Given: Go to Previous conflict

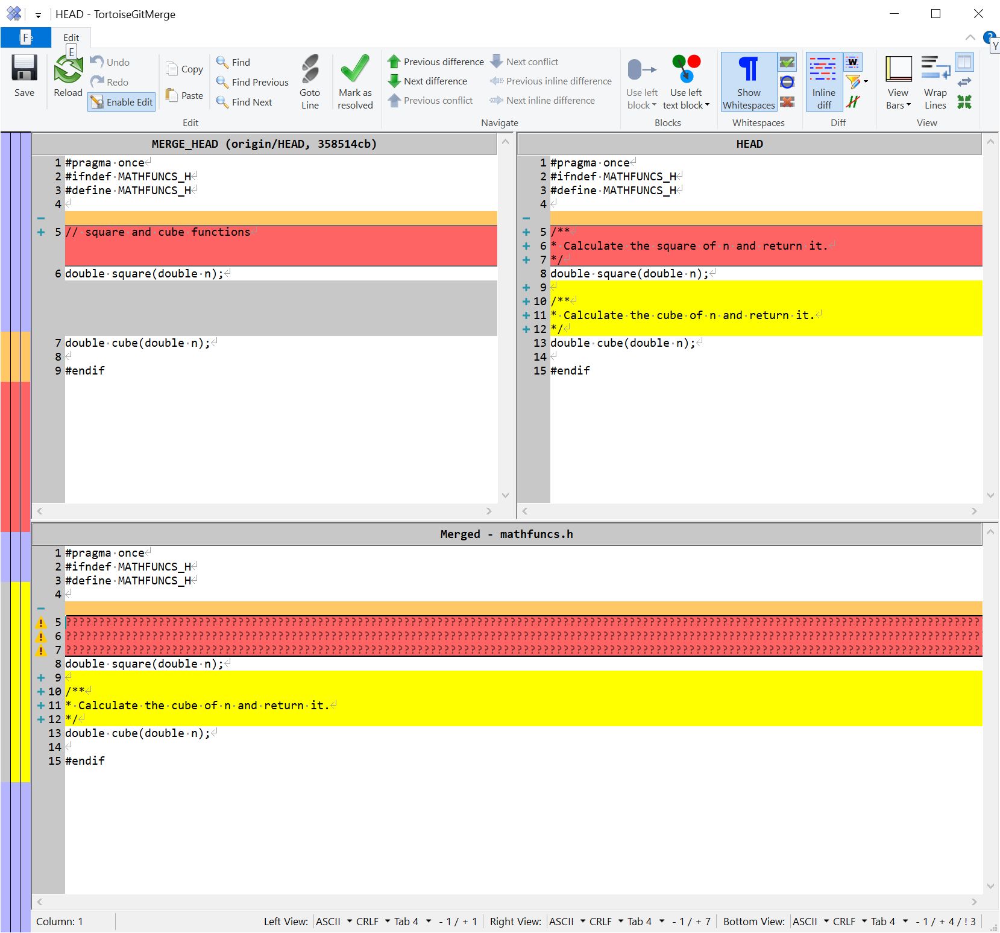Looking at the screenshot, I should 430,100.
